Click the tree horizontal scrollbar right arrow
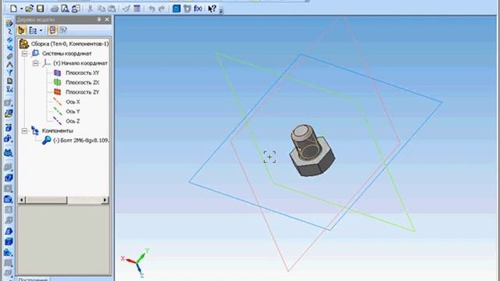The image size is (500, 281). 105,200
